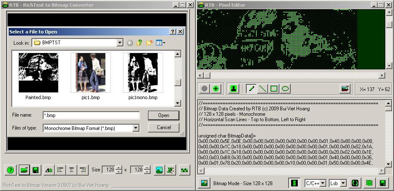Go up one folder level icon
This screenshot has height=191, width=394.
pyautogui.click(x=139, y=43)
